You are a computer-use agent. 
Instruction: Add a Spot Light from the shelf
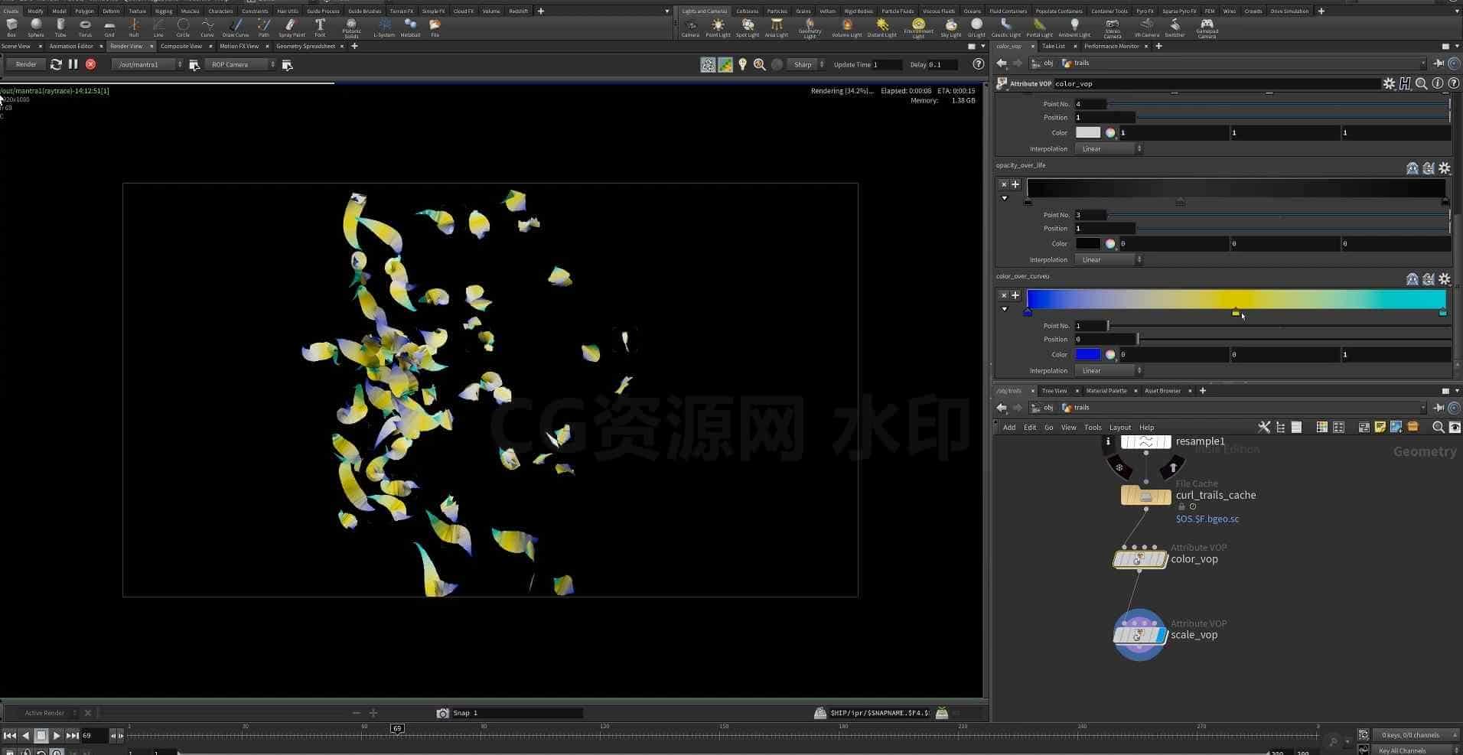click(x=748, y=28)
